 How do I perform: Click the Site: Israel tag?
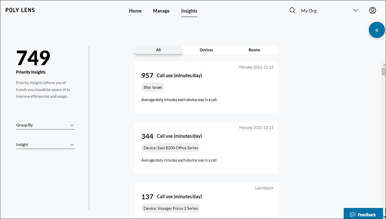tap(153, 87)
